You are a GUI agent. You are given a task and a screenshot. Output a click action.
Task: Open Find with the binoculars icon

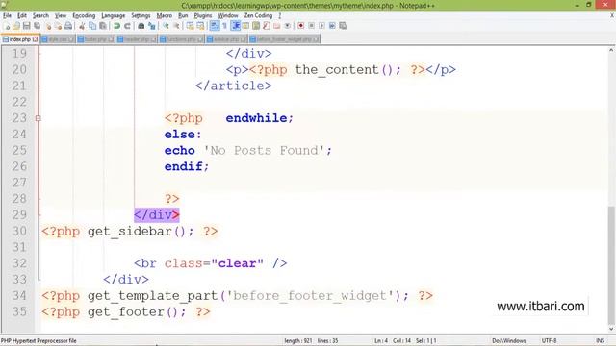pos(141,26)
